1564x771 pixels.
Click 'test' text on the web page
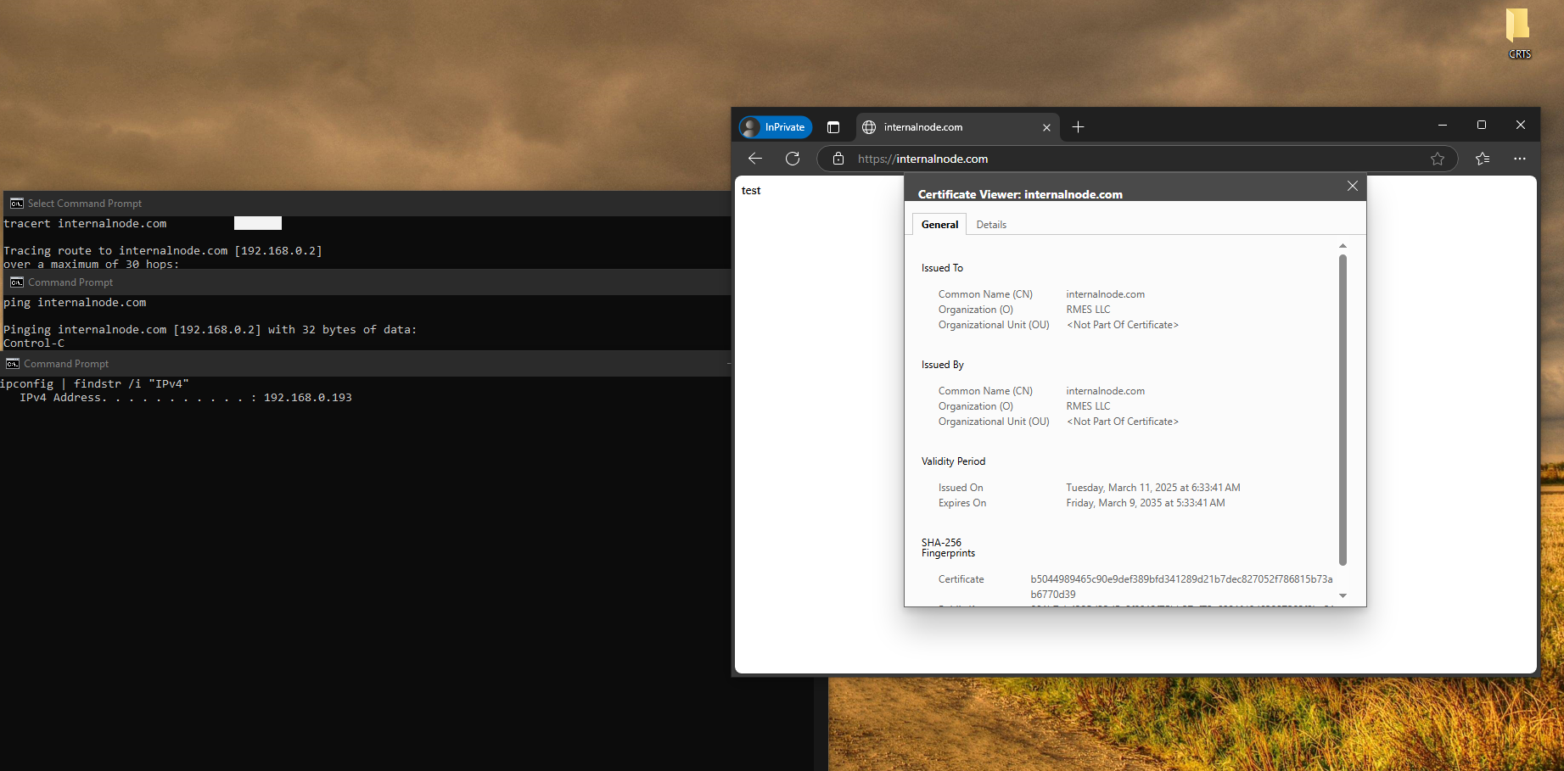(751, 191)
